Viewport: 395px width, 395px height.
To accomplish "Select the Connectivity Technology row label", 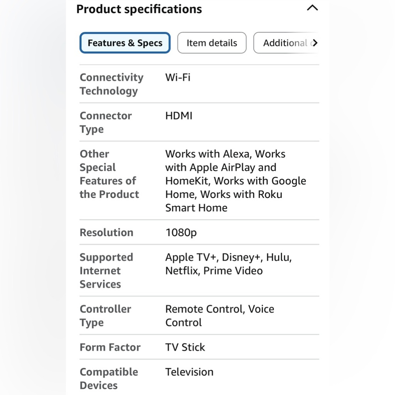I will click(x=112, y=84).
